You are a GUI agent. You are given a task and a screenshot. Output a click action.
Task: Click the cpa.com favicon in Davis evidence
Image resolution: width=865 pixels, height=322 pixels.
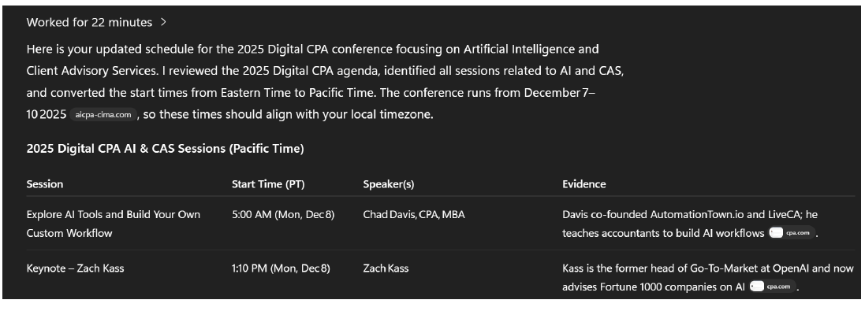pos(777,233)
